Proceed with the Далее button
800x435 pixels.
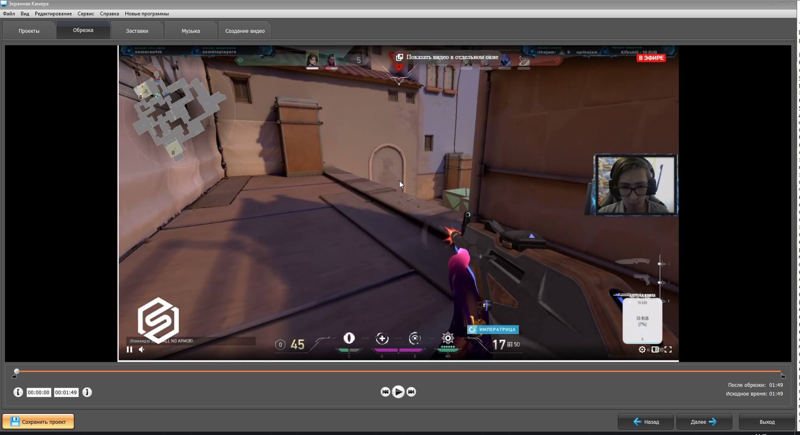(x=704, y=422)
